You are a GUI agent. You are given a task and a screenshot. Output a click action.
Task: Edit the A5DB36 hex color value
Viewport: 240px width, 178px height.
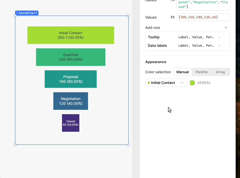(204, 83)
